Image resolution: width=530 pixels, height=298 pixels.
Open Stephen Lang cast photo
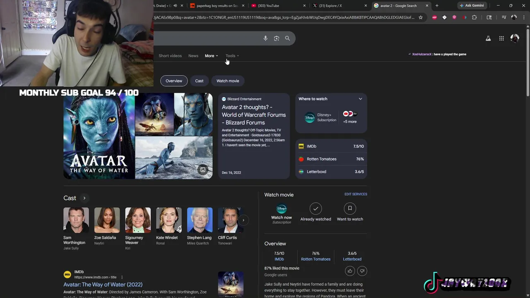tap(200, 220)
